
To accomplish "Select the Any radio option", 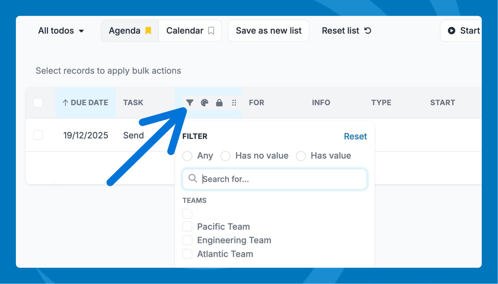I will coord(187,156).
